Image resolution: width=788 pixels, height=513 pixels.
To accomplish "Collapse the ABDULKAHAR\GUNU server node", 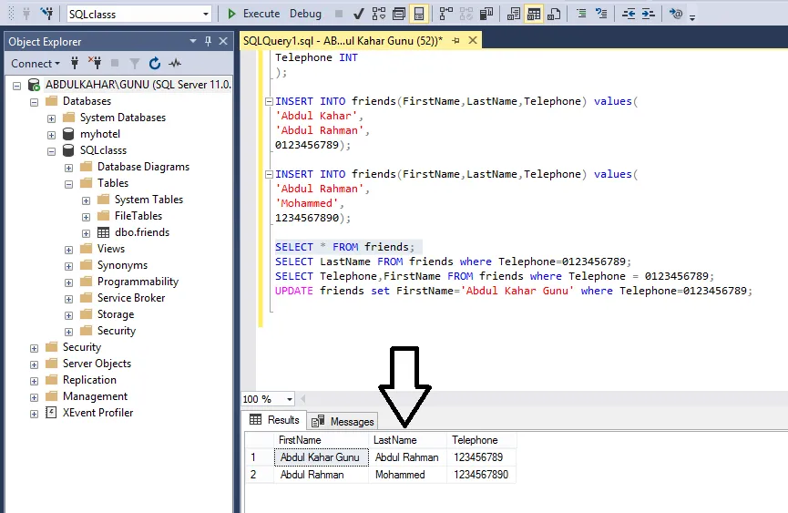I will coord(17,86).
